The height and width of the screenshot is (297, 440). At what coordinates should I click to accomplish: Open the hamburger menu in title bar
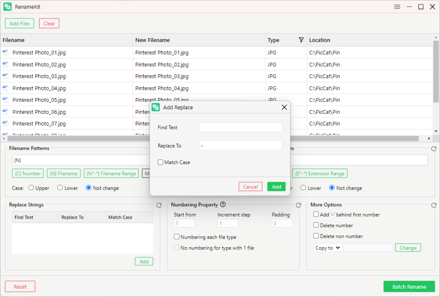(397, 7)
